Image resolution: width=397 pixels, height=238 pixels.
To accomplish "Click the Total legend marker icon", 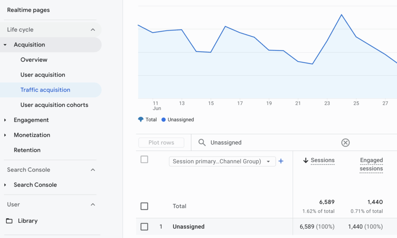I will pos(140,119).
